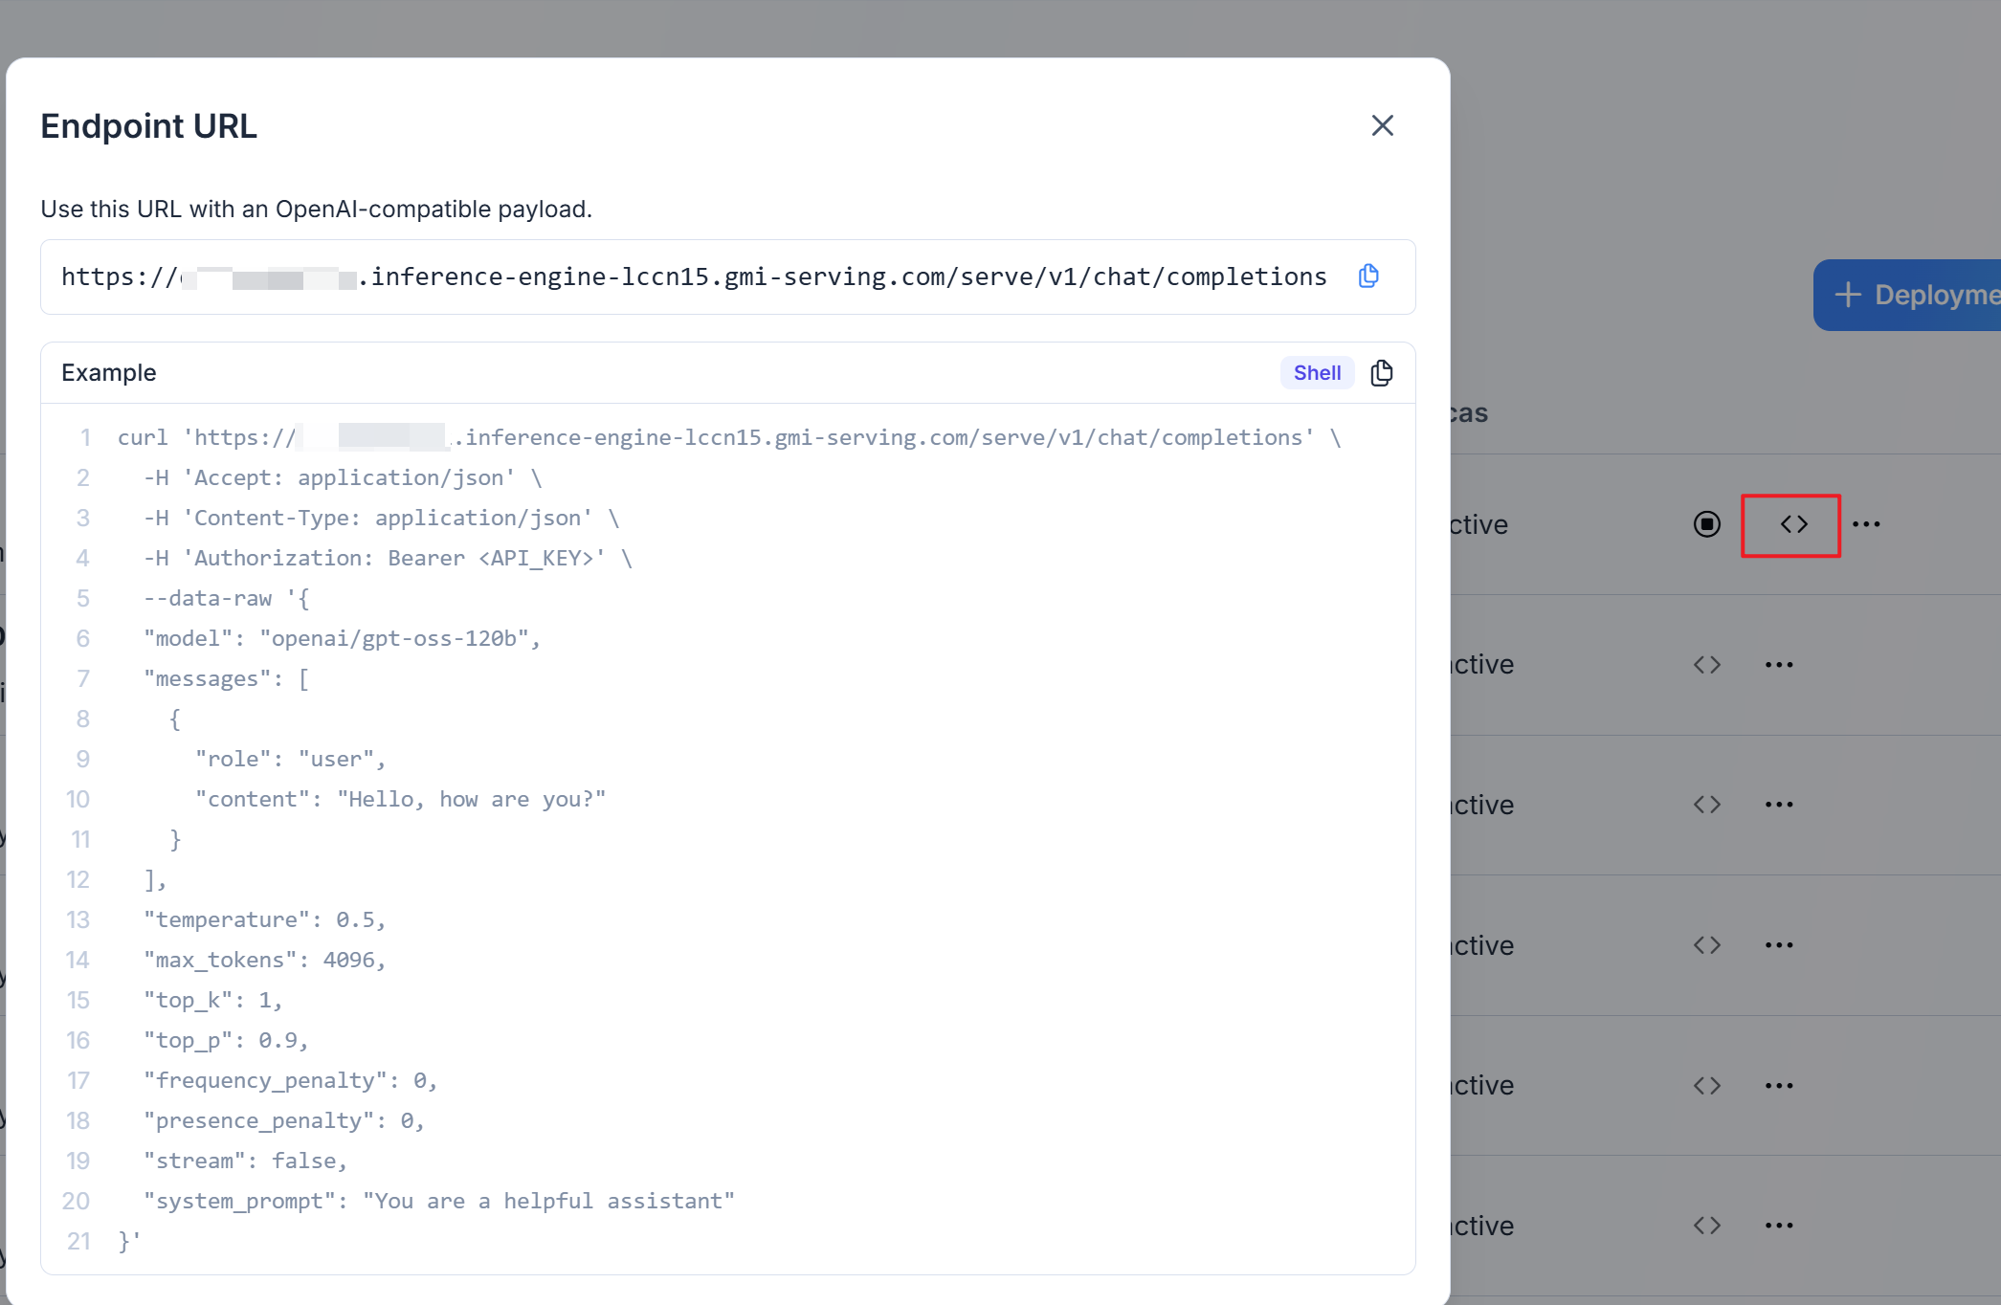Image resolution: width=2001 pixels, height=1305 pixels.
Task: Click the endpoint URL text field
Action: click(x=694, y=277)
